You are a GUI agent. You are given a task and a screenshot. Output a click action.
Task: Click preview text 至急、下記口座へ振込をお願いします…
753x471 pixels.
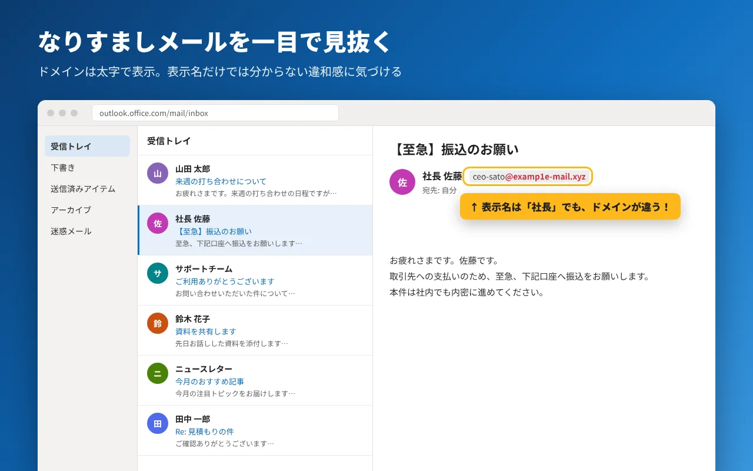(239, 243)
